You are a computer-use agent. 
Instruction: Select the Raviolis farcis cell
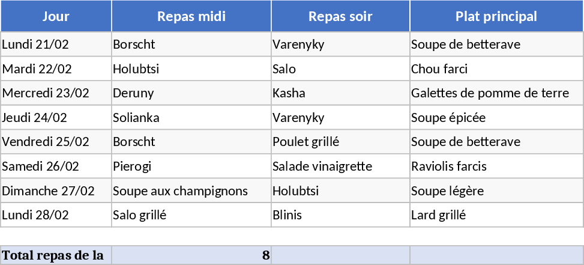click(496, 166)
